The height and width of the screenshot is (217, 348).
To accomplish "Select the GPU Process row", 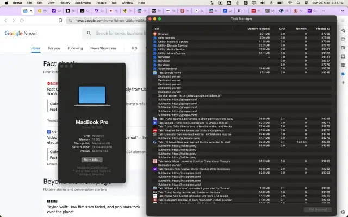I will (241, 38).
